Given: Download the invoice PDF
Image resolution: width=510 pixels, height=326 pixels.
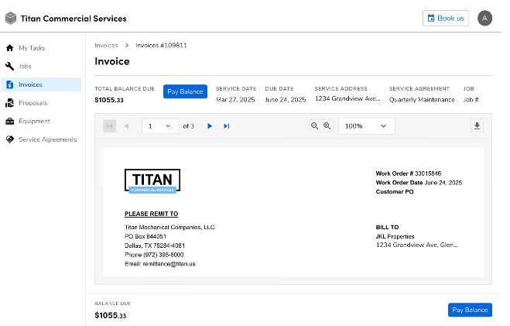Looking at the screenshot, I should (x=477, y=126).
